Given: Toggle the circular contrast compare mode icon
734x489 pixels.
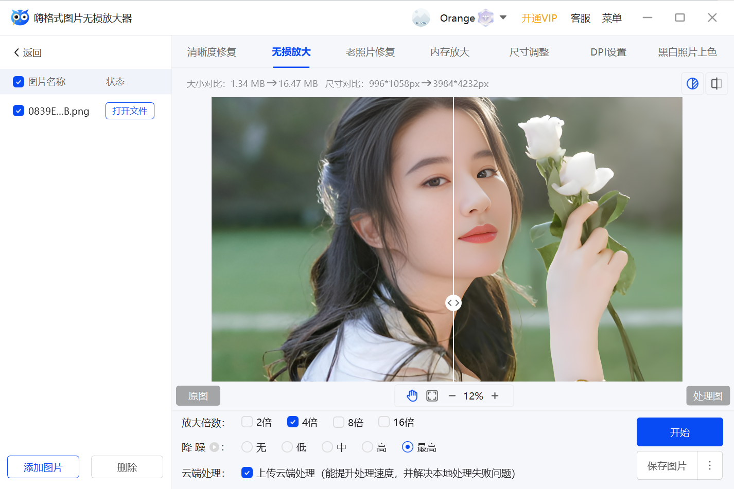Looking at the screenshot, I should (692, 83).
